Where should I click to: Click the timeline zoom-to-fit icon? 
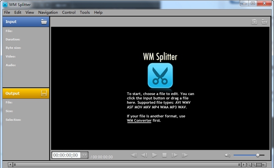pos(259,165)
